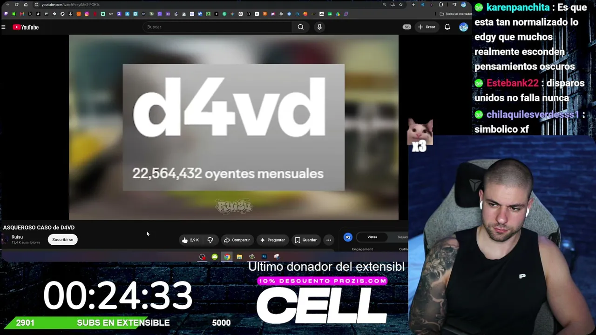The height and width of the screenshot is (335, 596).
Task: Open the Gmail bookmark
Action: click(x=22, y=14)
